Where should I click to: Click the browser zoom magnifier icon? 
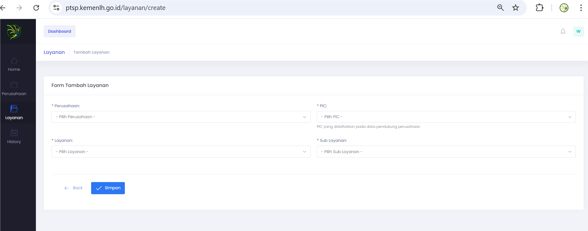tap(500, 8)
